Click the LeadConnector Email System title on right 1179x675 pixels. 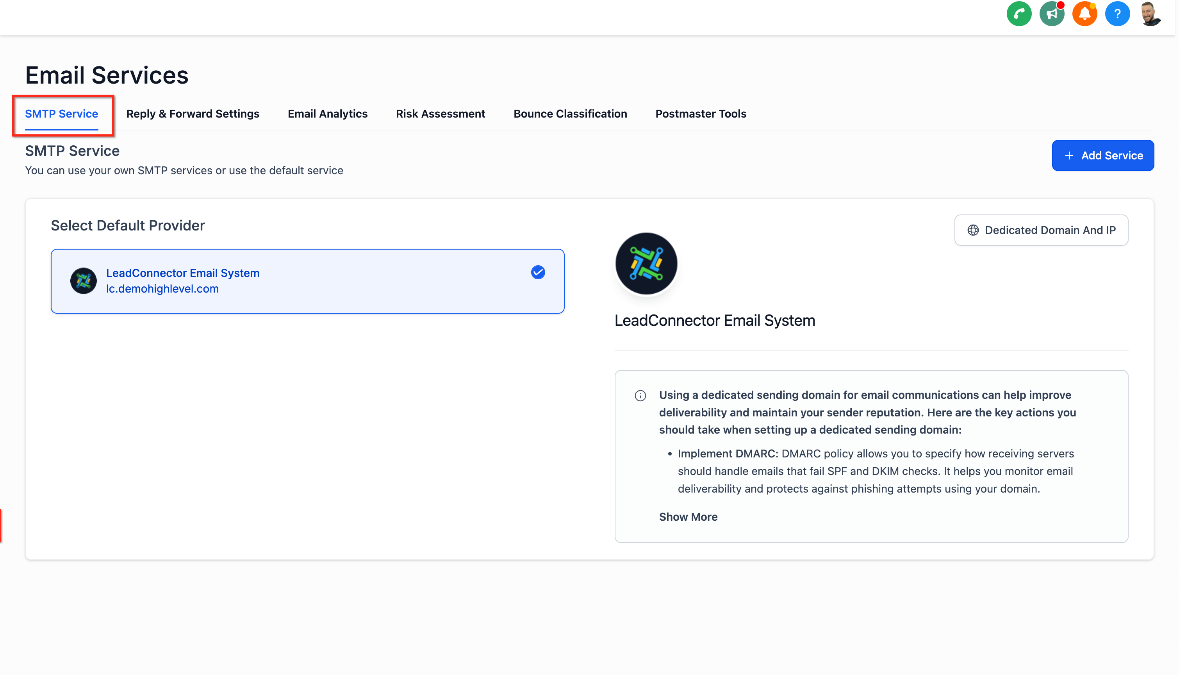(x=715, y=320)
